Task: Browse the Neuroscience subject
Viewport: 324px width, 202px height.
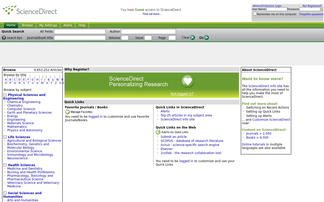Action: pos(17,158)
